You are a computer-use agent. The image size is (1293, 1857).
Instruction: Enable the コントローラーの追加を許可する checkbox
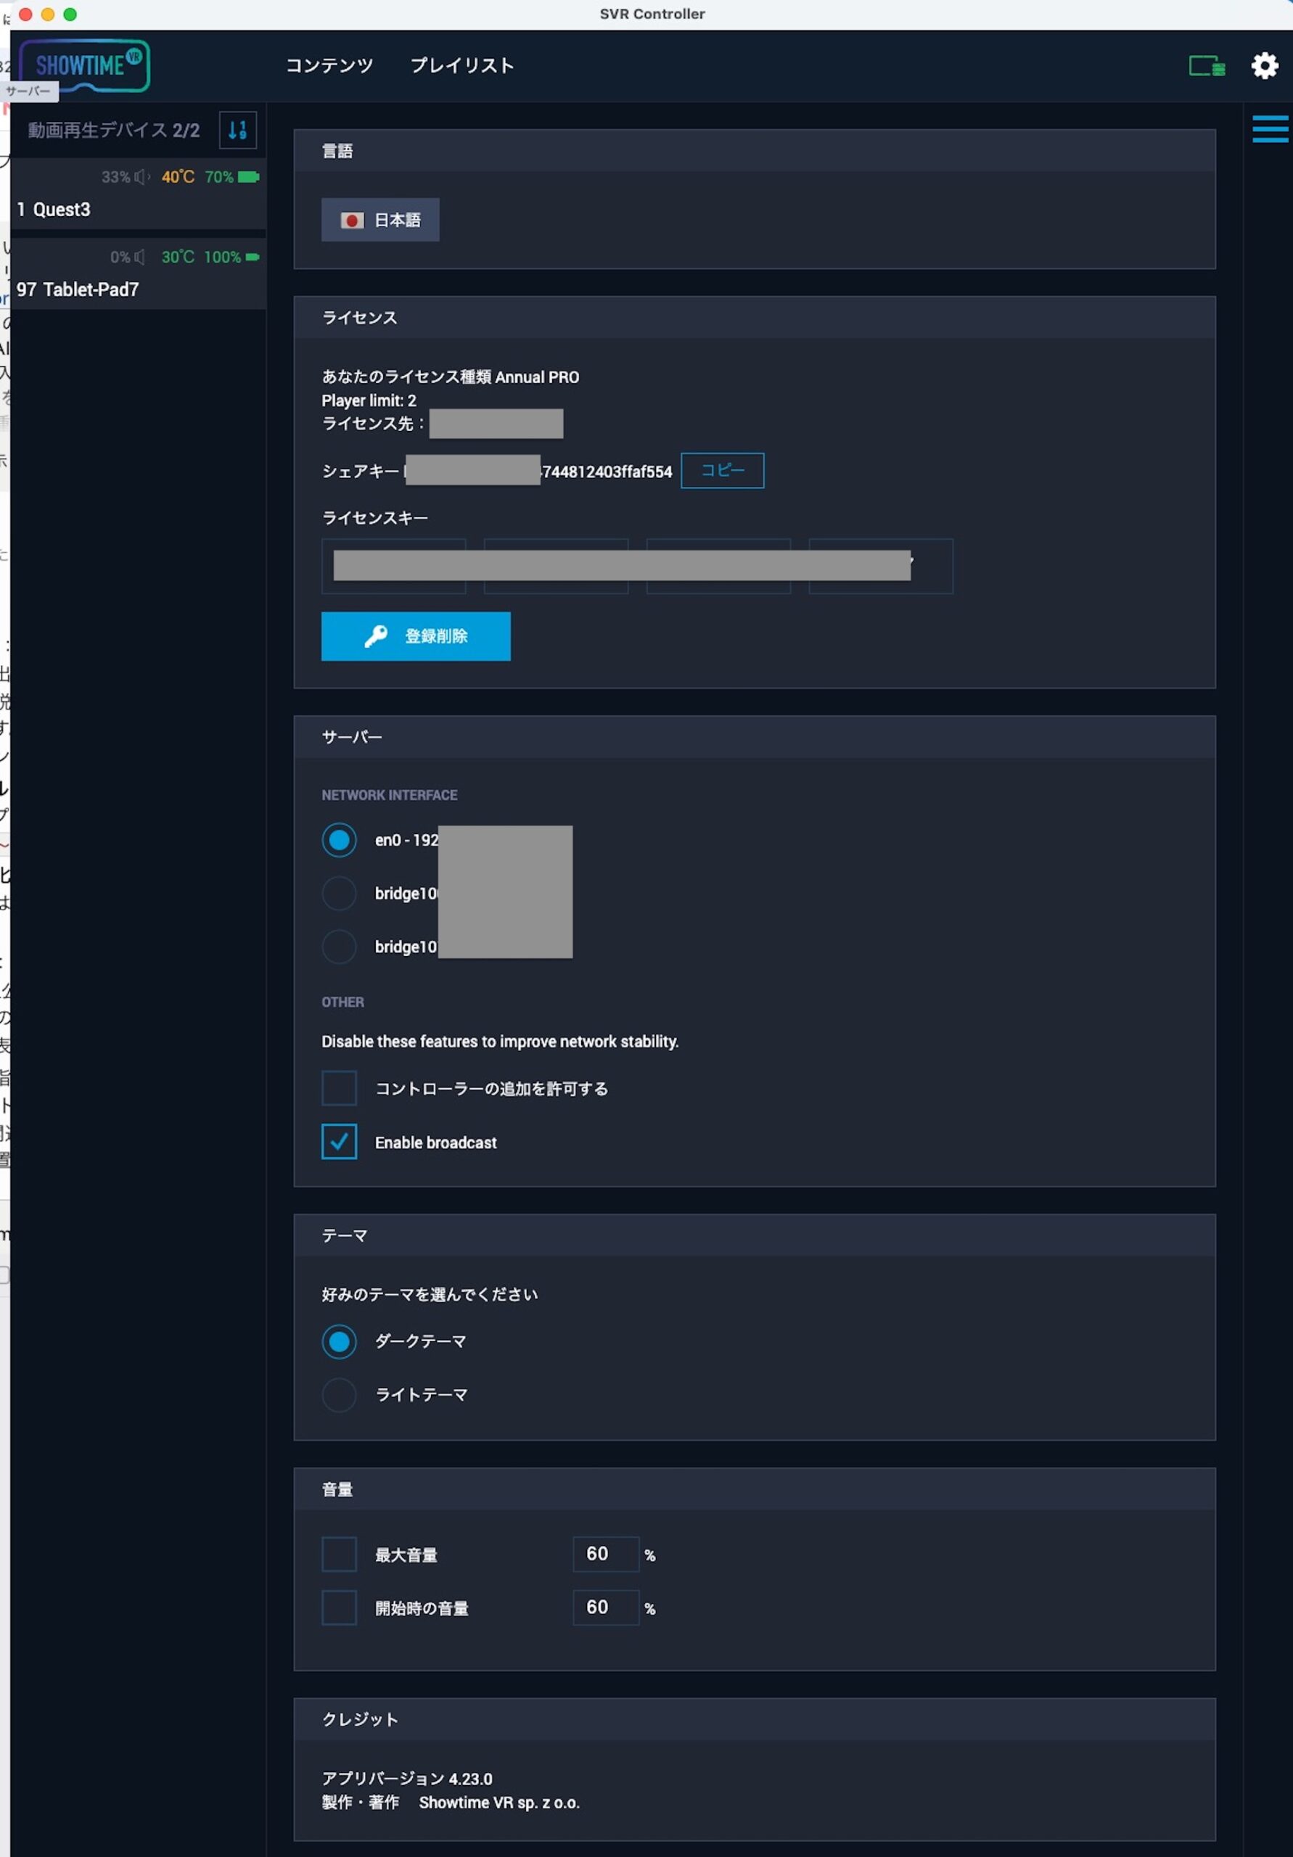(339, 1088)
